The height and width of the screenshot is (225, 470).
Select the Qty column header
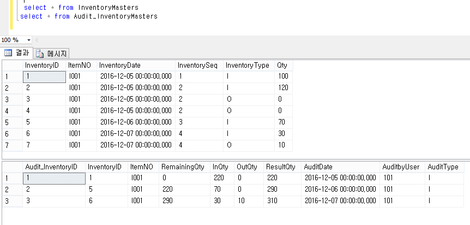tap(282, 66)
